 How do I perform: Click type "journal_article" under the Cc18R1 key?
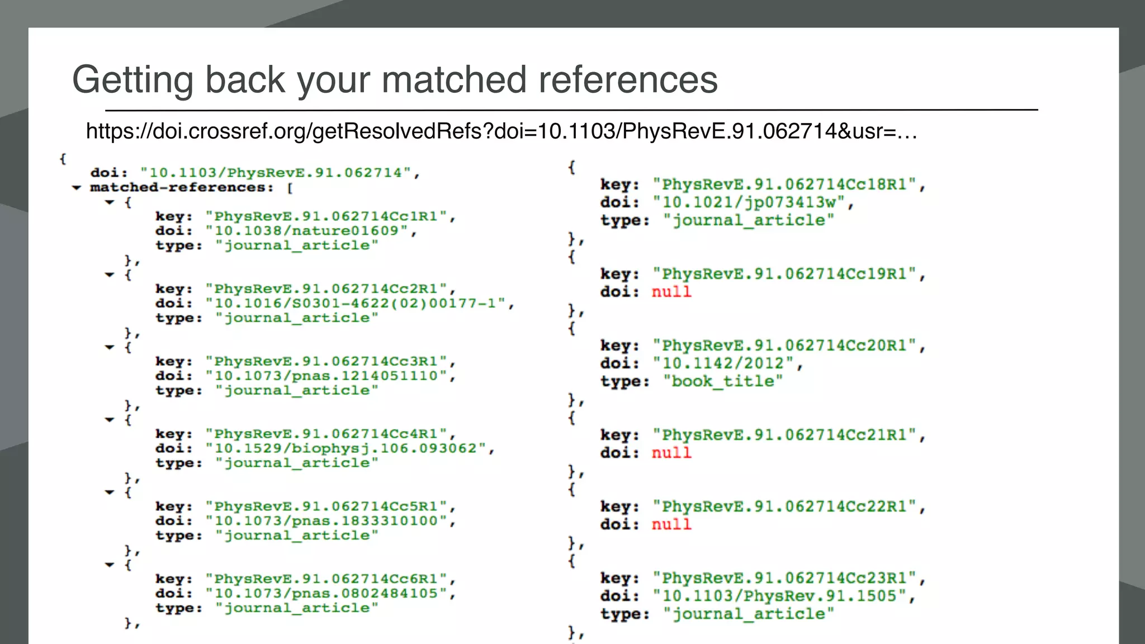(x=749, y=220)
